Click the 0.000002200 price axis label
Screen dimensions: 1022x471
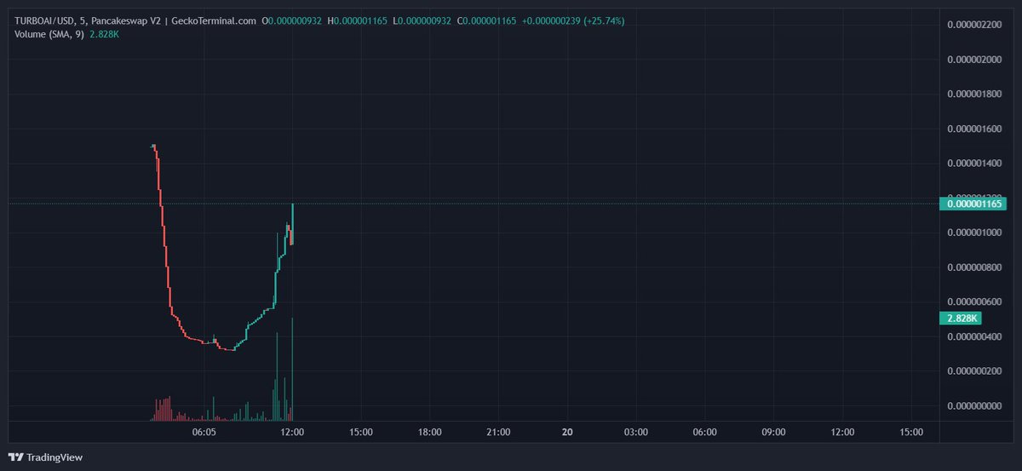point(974,25)
